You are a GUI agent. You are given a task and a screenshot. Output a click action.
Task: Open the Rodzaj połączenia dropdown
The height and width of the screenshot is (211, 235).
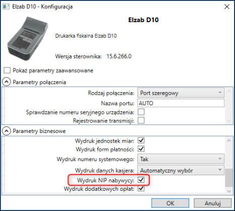(181, 93)
